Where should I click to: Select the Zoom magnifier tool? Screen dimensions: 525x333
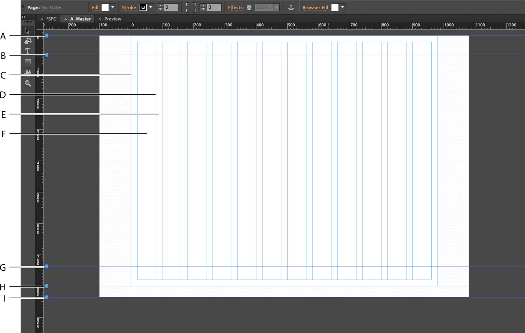(x=28, y=83)
